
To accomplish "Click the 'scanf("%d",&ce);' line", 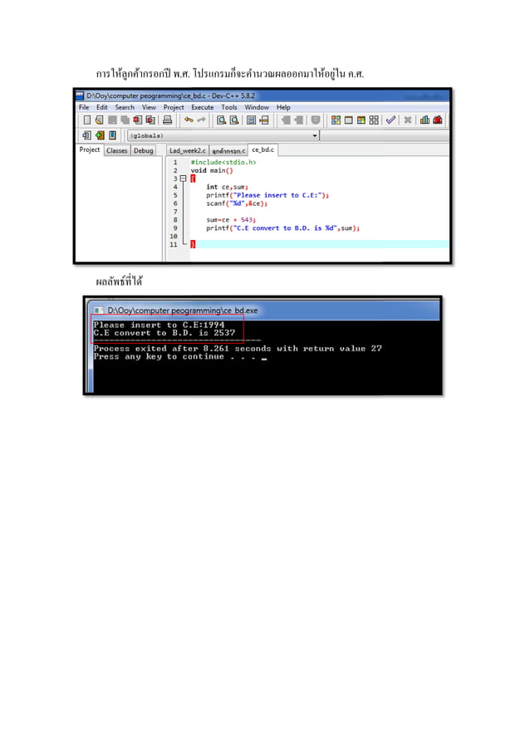I will pyautogui.click(x=237, y=203).
